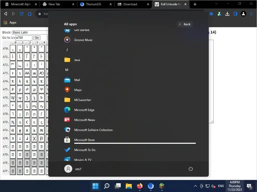The height and width of the screenshot is (192, 257).
Task: Switch to the Minecraft Alpha tab
Action: [x=21, y=4]
